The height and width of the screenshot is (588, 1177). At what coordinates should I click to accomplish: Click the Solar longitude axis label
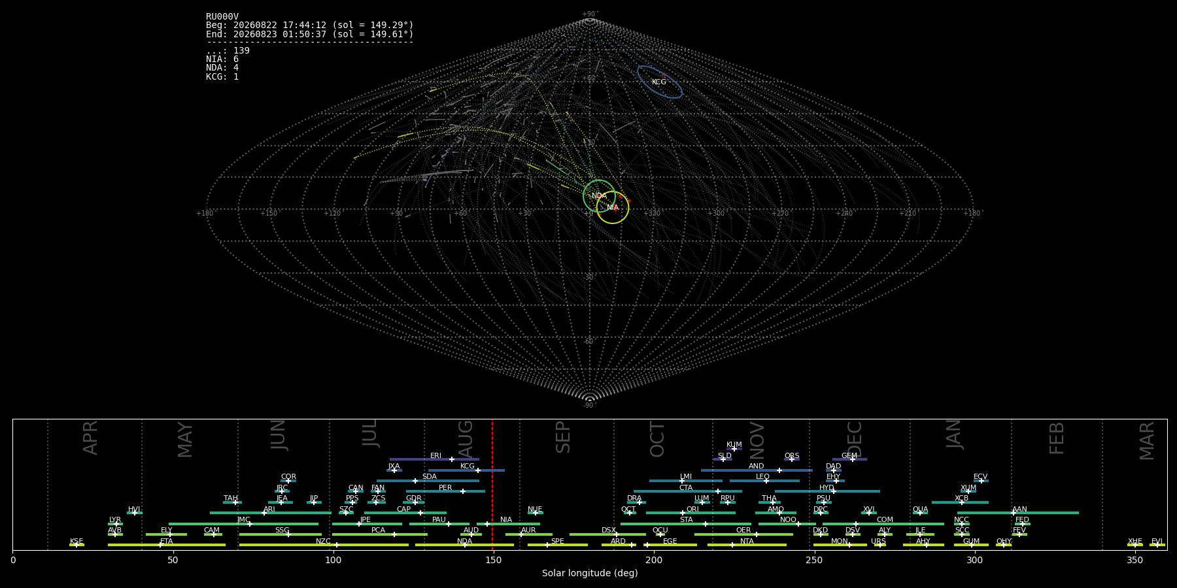pos(590,573)
